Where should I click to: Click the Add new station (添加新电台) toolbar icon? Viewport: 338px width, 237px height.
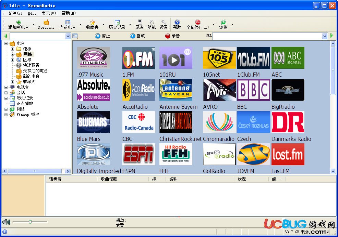[x=19, y=22]
